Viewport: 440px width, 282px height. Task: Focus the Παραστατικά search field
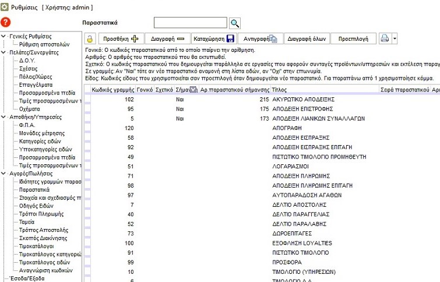pyautogui.click(x=190, y=23)
